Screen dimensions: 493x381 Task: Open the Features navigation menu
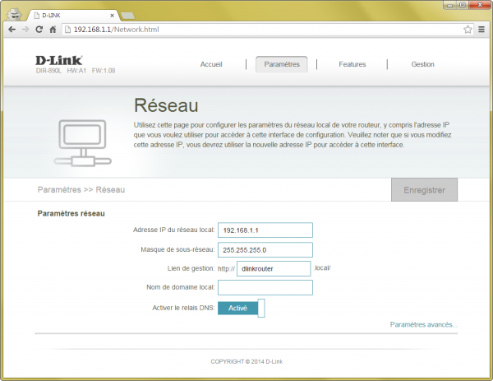pyautogui.click(x=352, y=64)
